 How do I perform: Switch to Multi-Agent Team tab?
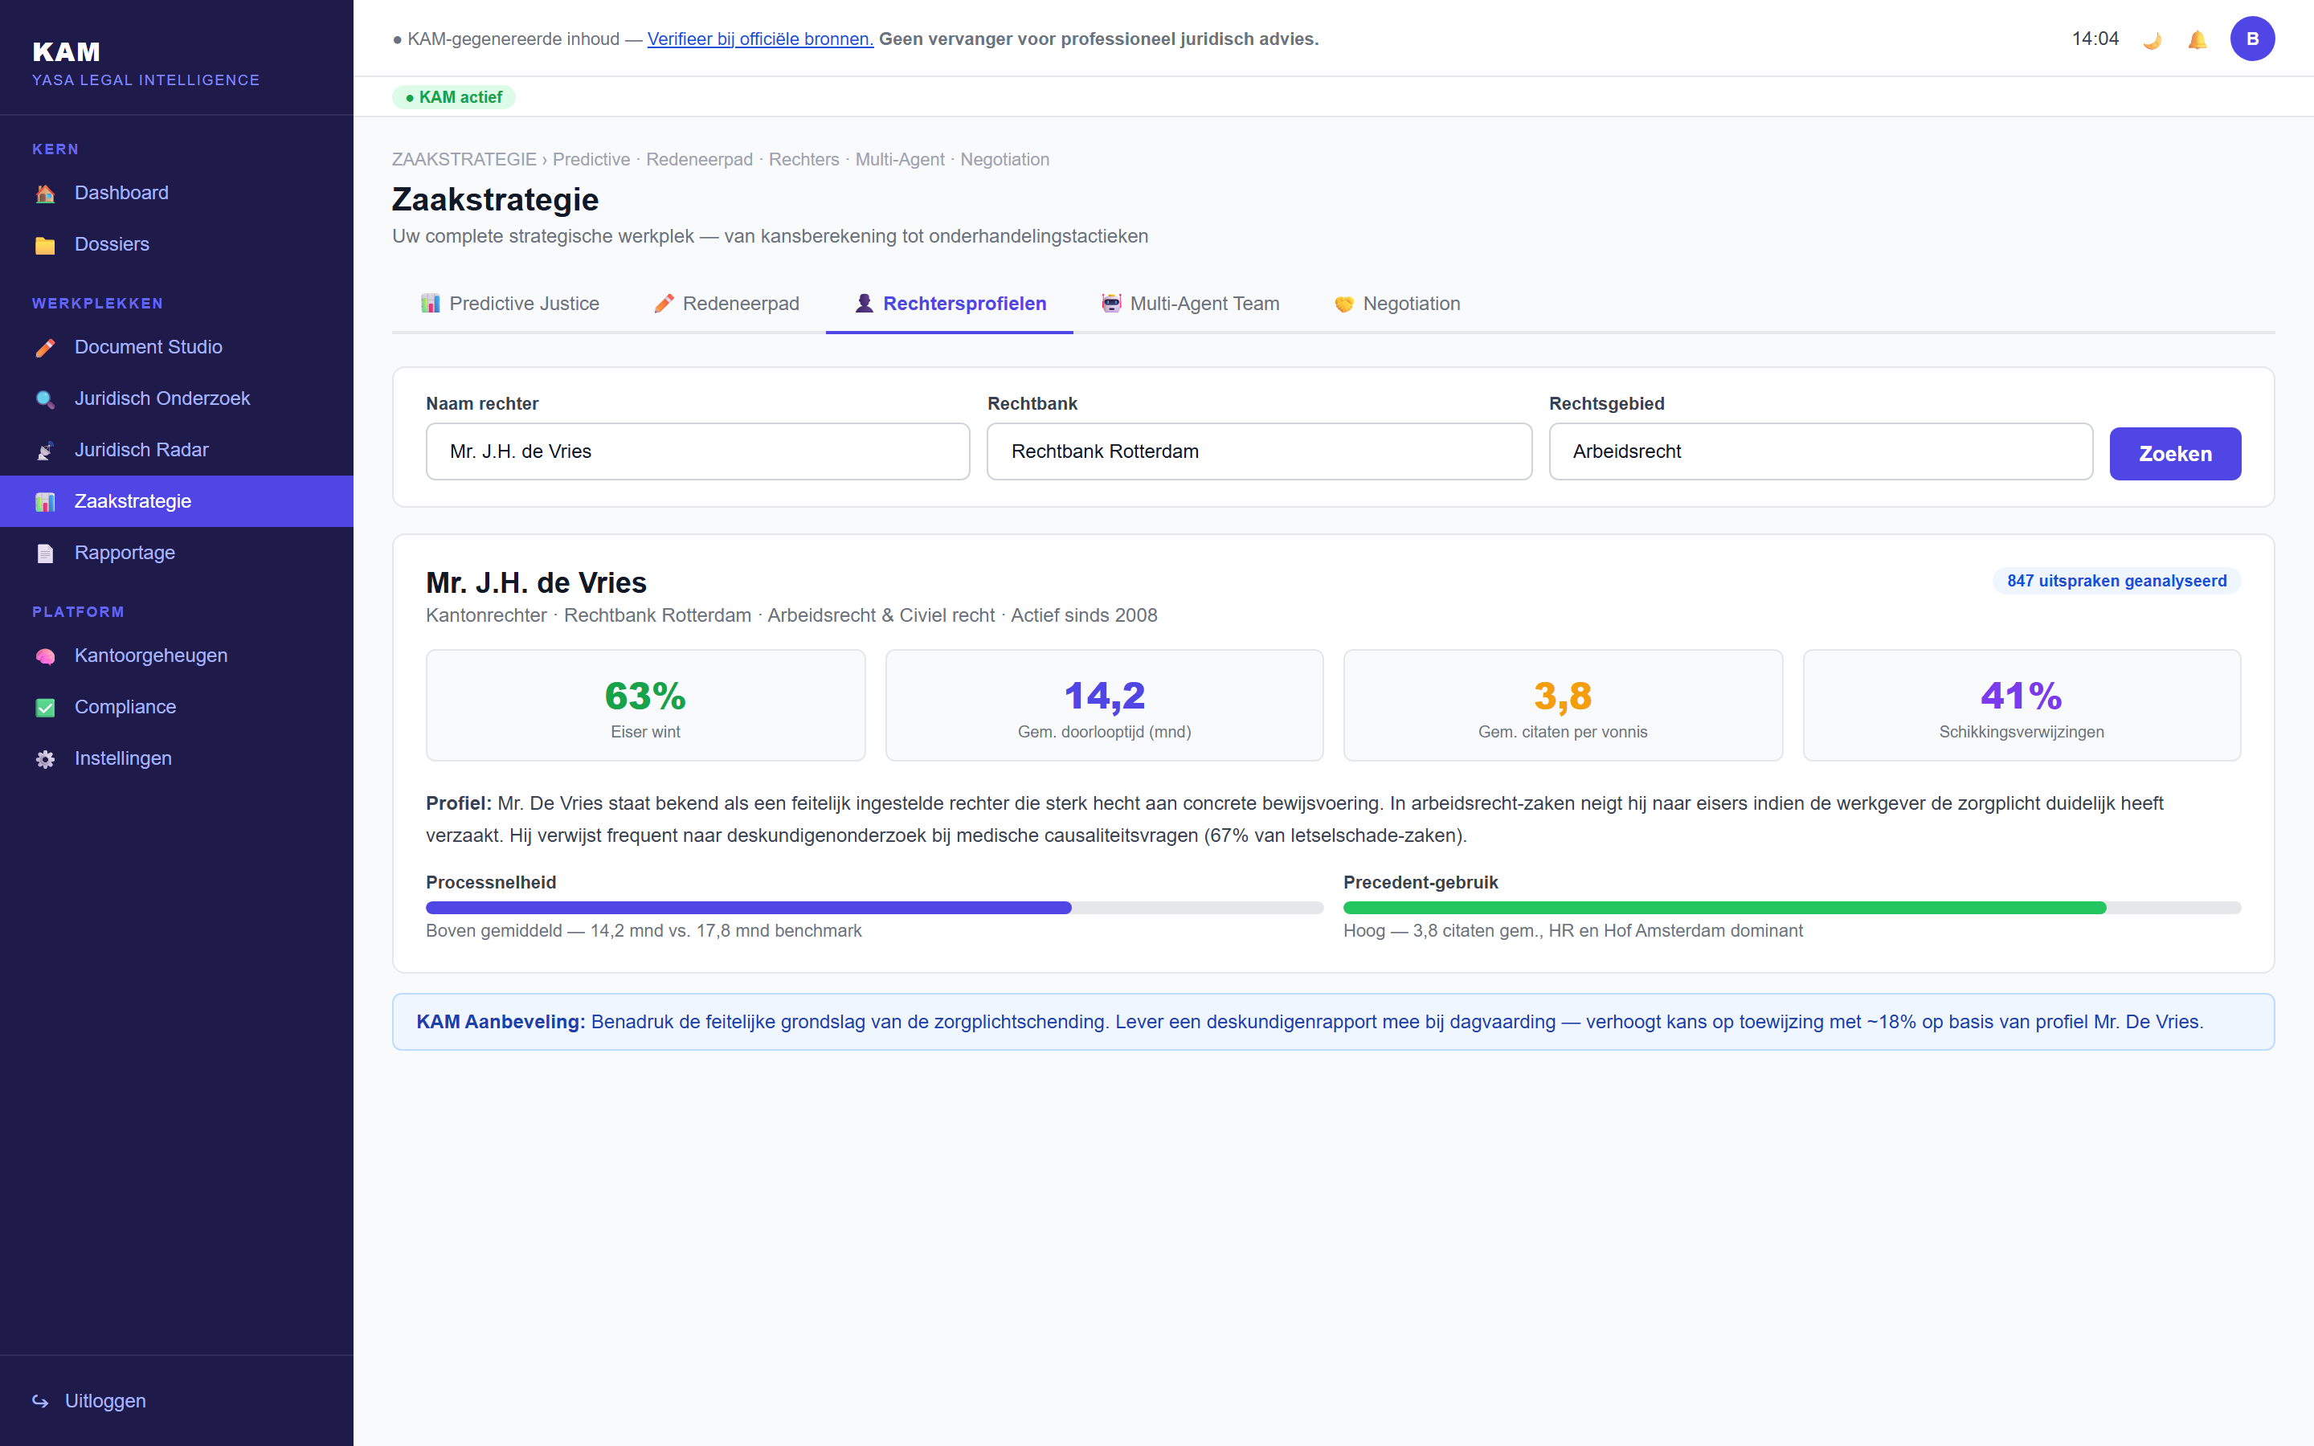[x=1191, y=304]
